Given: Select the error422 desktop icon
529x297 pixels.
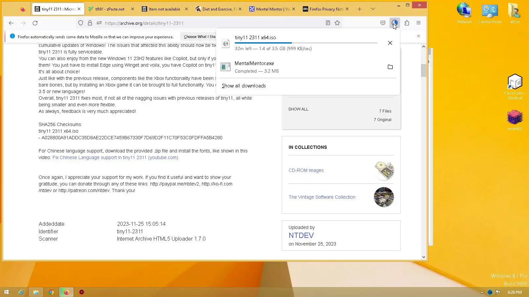Looking at the screenshot, I should (515, 119).
